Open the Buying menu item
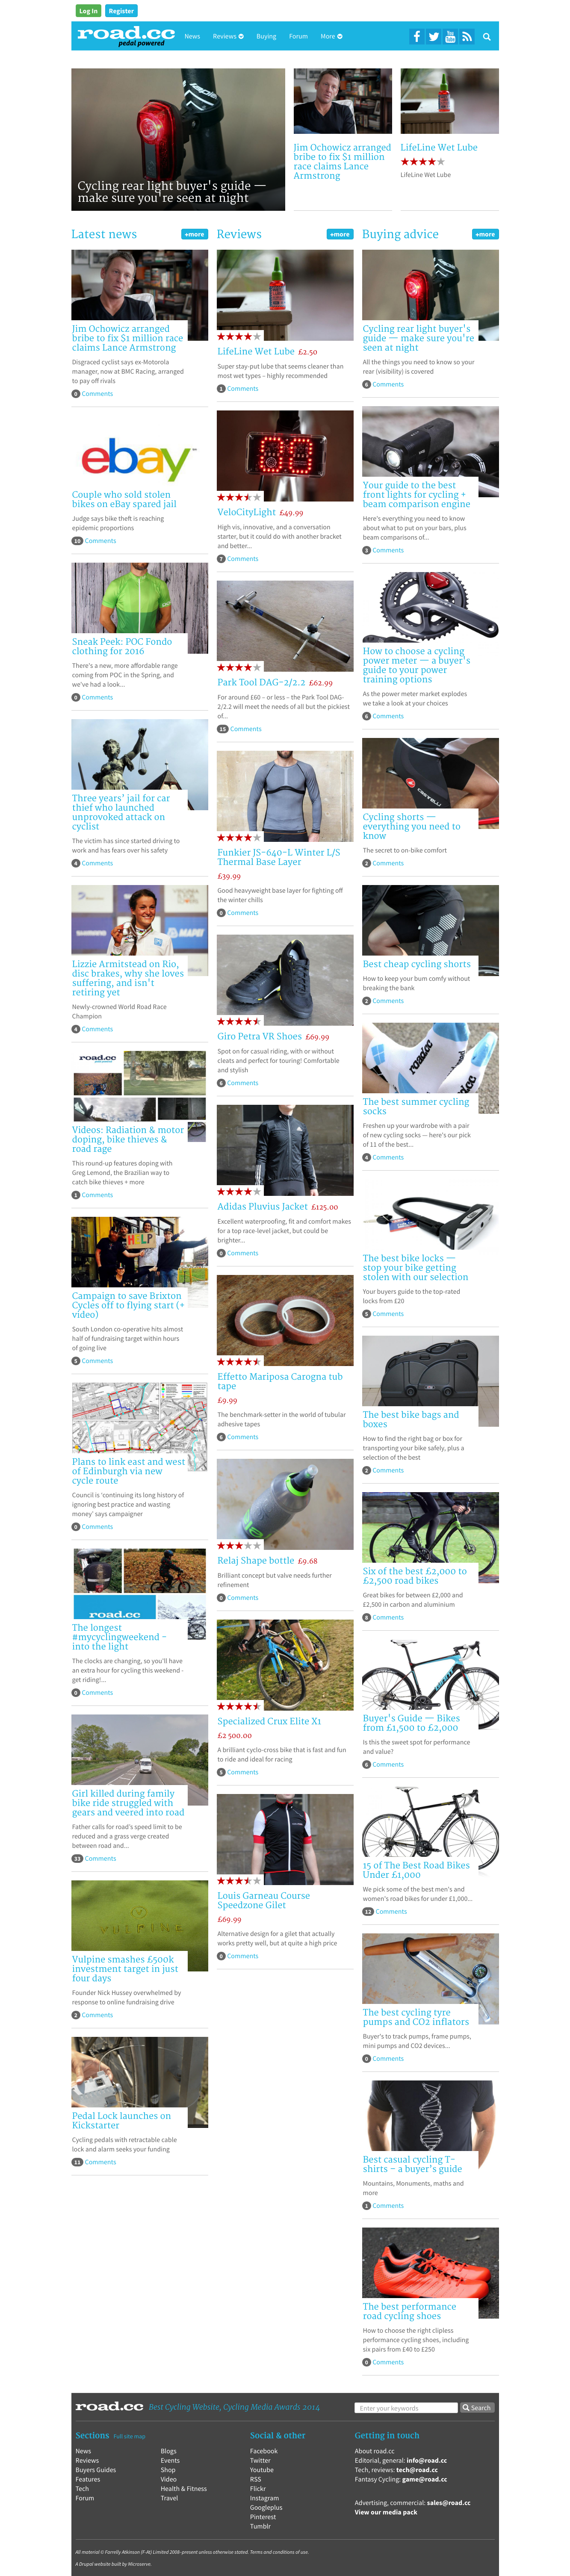 266,36
